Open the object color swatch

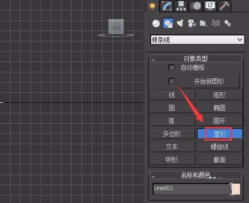(x=236, y=189)
